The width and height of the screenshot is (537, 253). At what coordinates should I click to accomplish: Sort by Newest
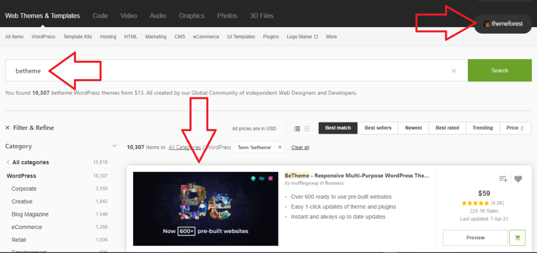point(414,128)
